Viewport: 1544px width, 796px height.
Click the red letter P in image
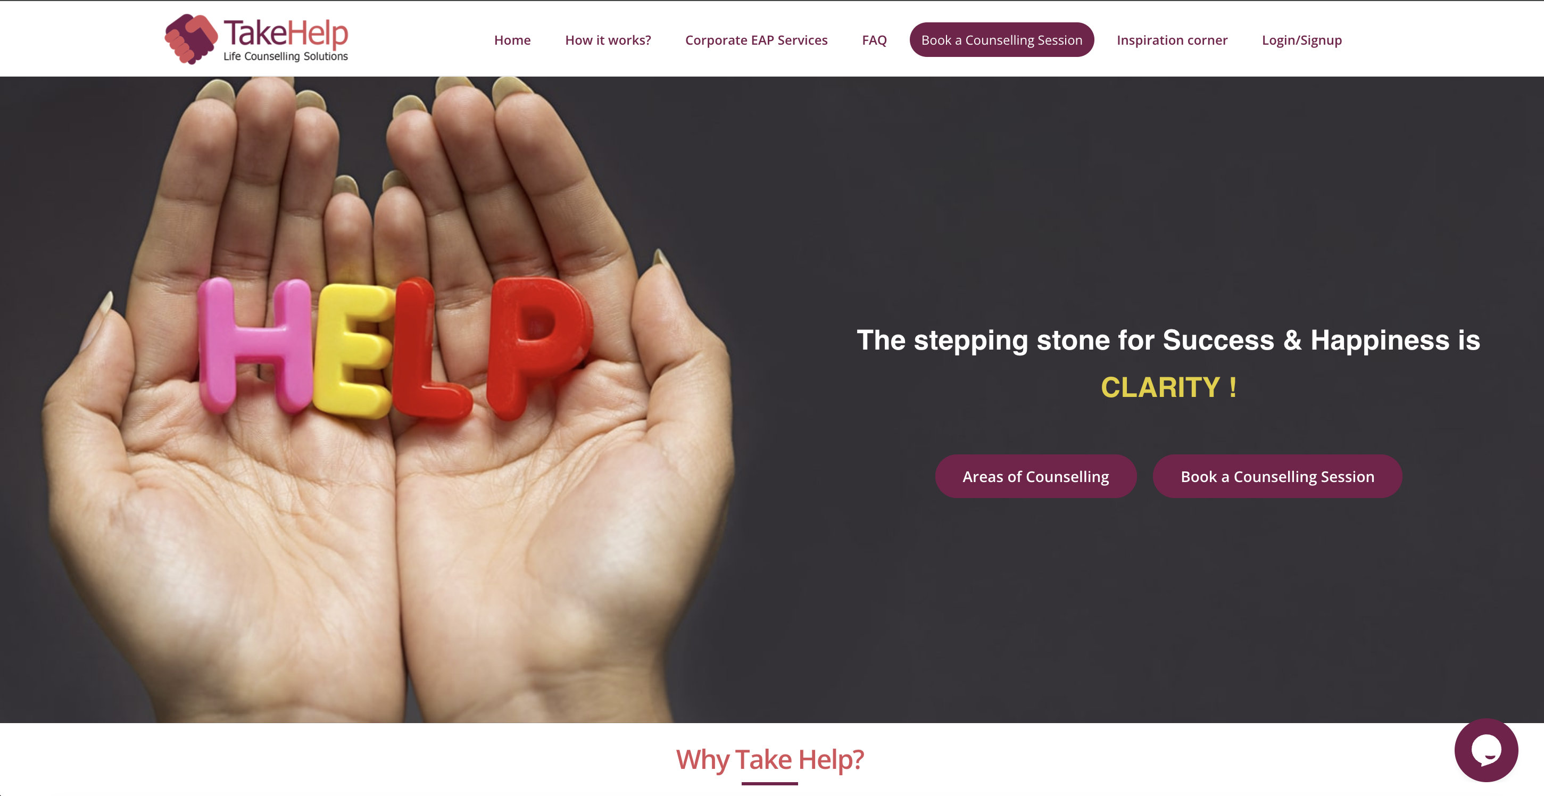pyautogui.click(x=538, y=347)
